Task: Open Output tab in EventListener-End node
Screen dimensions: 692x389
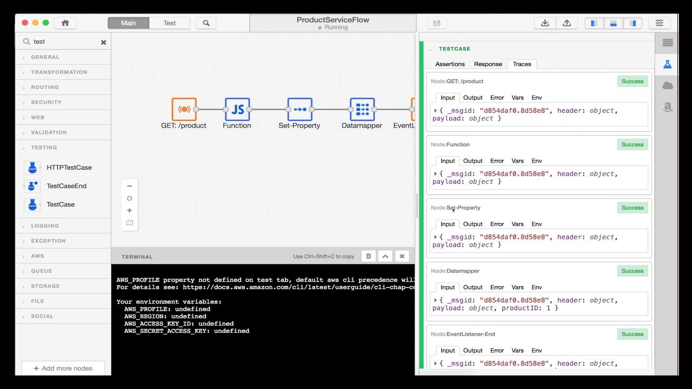Action: click(x=473, y=351)
